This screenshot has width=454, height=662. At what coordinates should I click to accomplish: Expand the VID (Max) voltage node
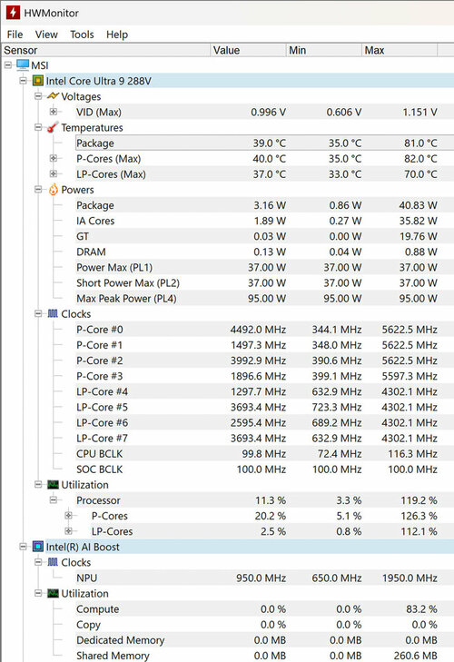tap(54, 112)
